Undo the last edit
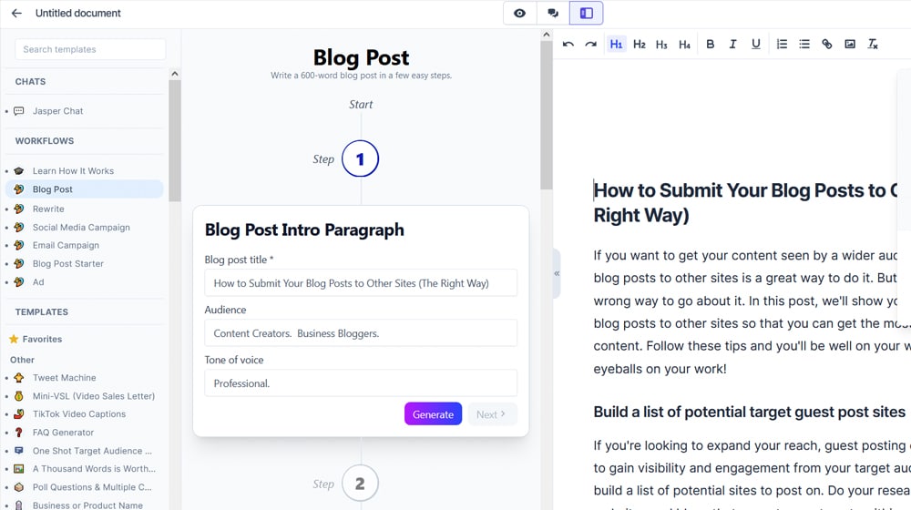This screenshot has width=911, height=510. (x=568, y=45)
